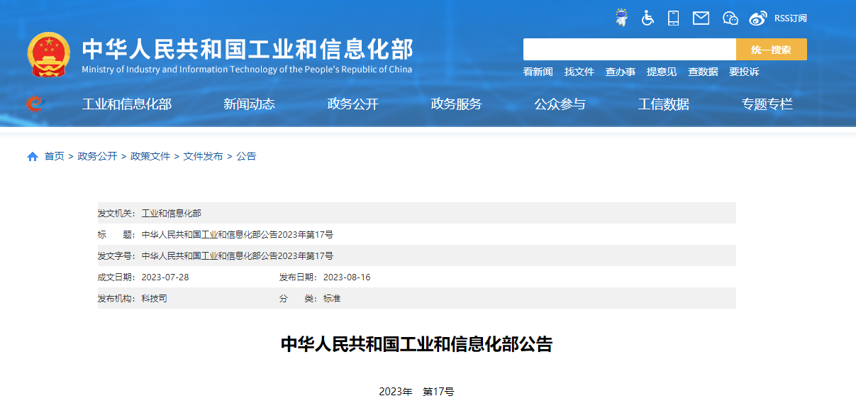Click the 2023年 第17号 subtitle

point(416,392)
